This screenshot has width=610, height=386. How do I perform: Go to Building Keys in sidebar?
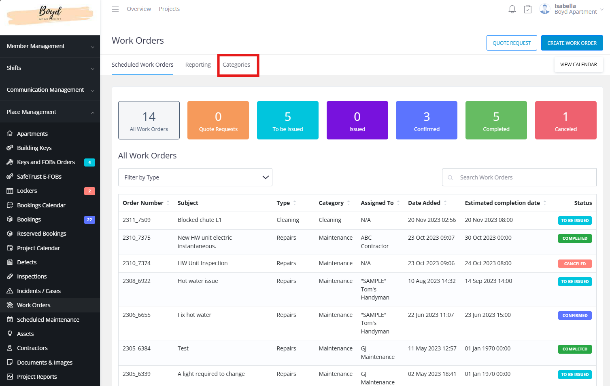(x=34, y=148)
